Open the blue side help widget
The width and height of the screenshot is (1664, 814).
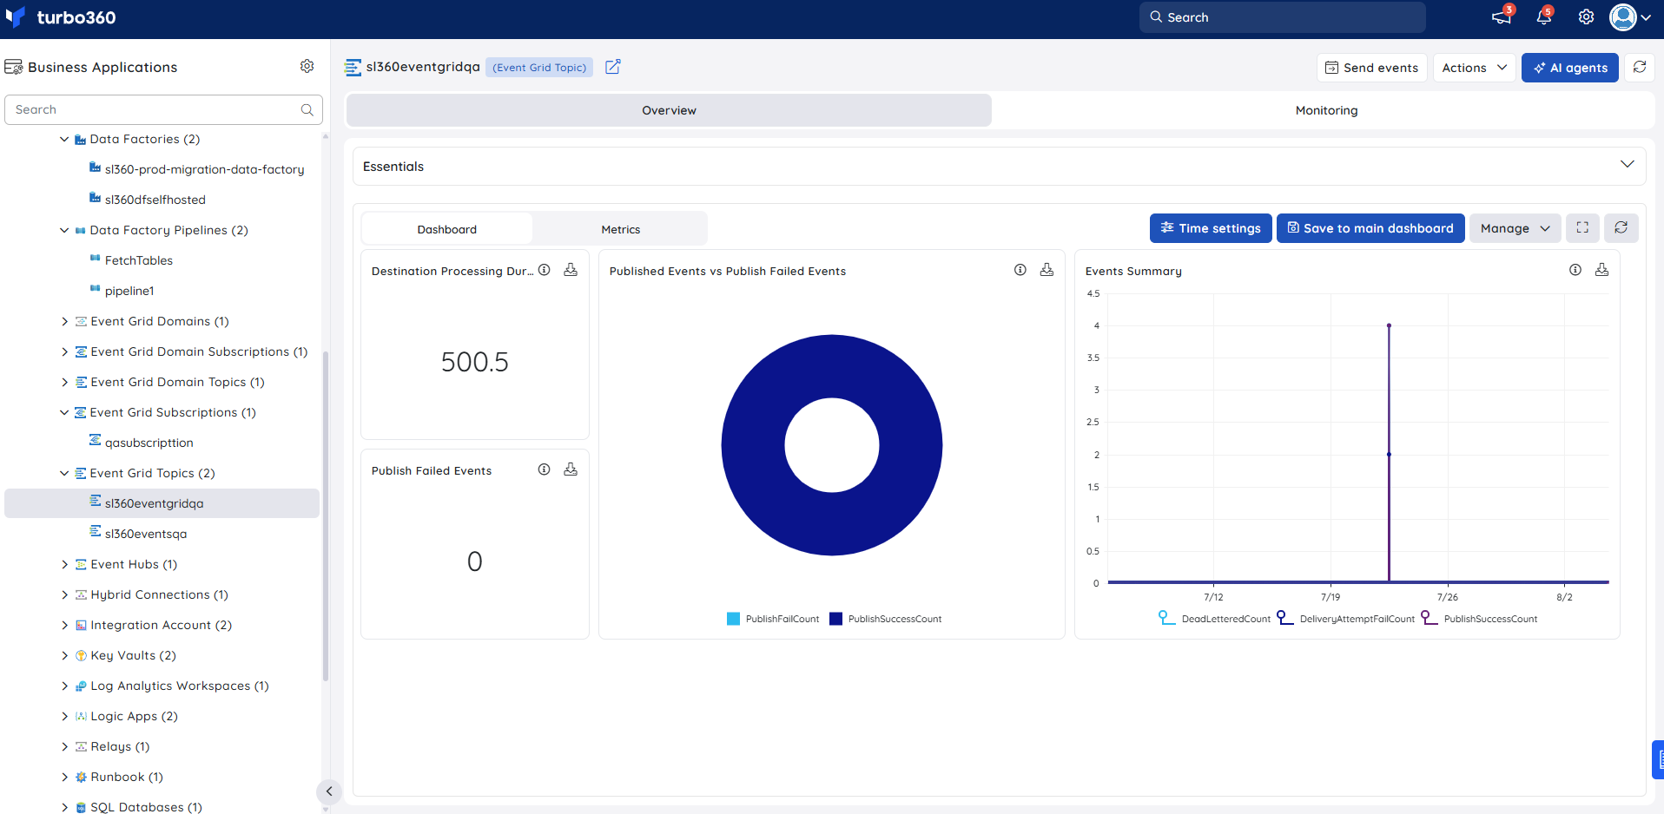(1658, 759)
